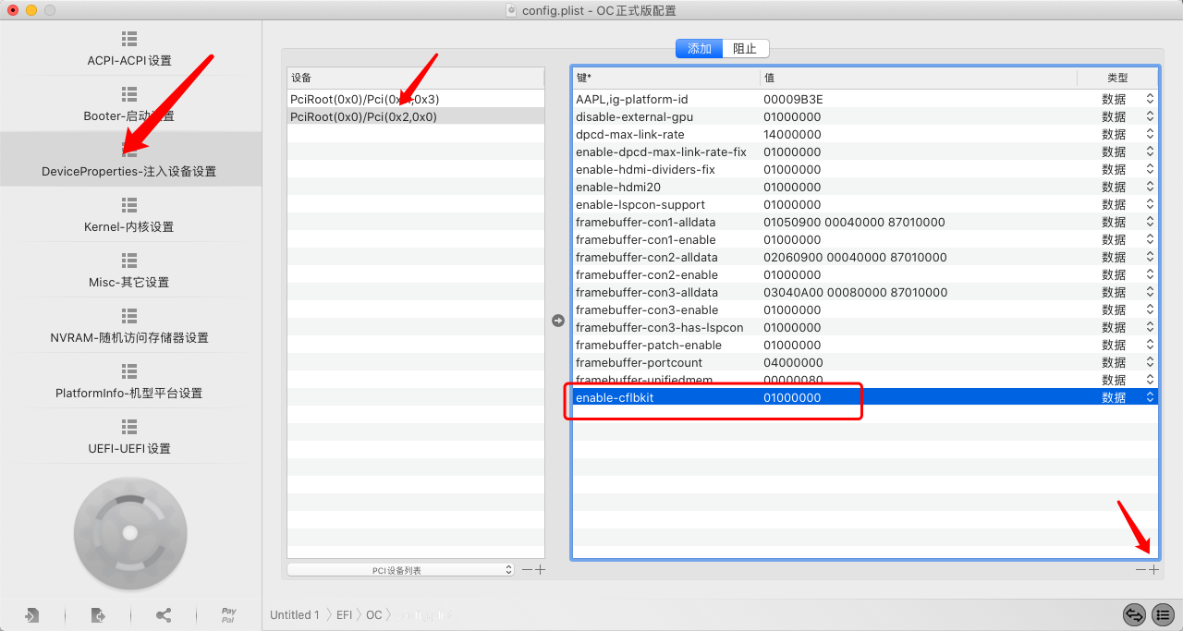Click the share icon at the sidebar bottom
This screenshot has width=1183, height=631.
[x=164, y=615]
